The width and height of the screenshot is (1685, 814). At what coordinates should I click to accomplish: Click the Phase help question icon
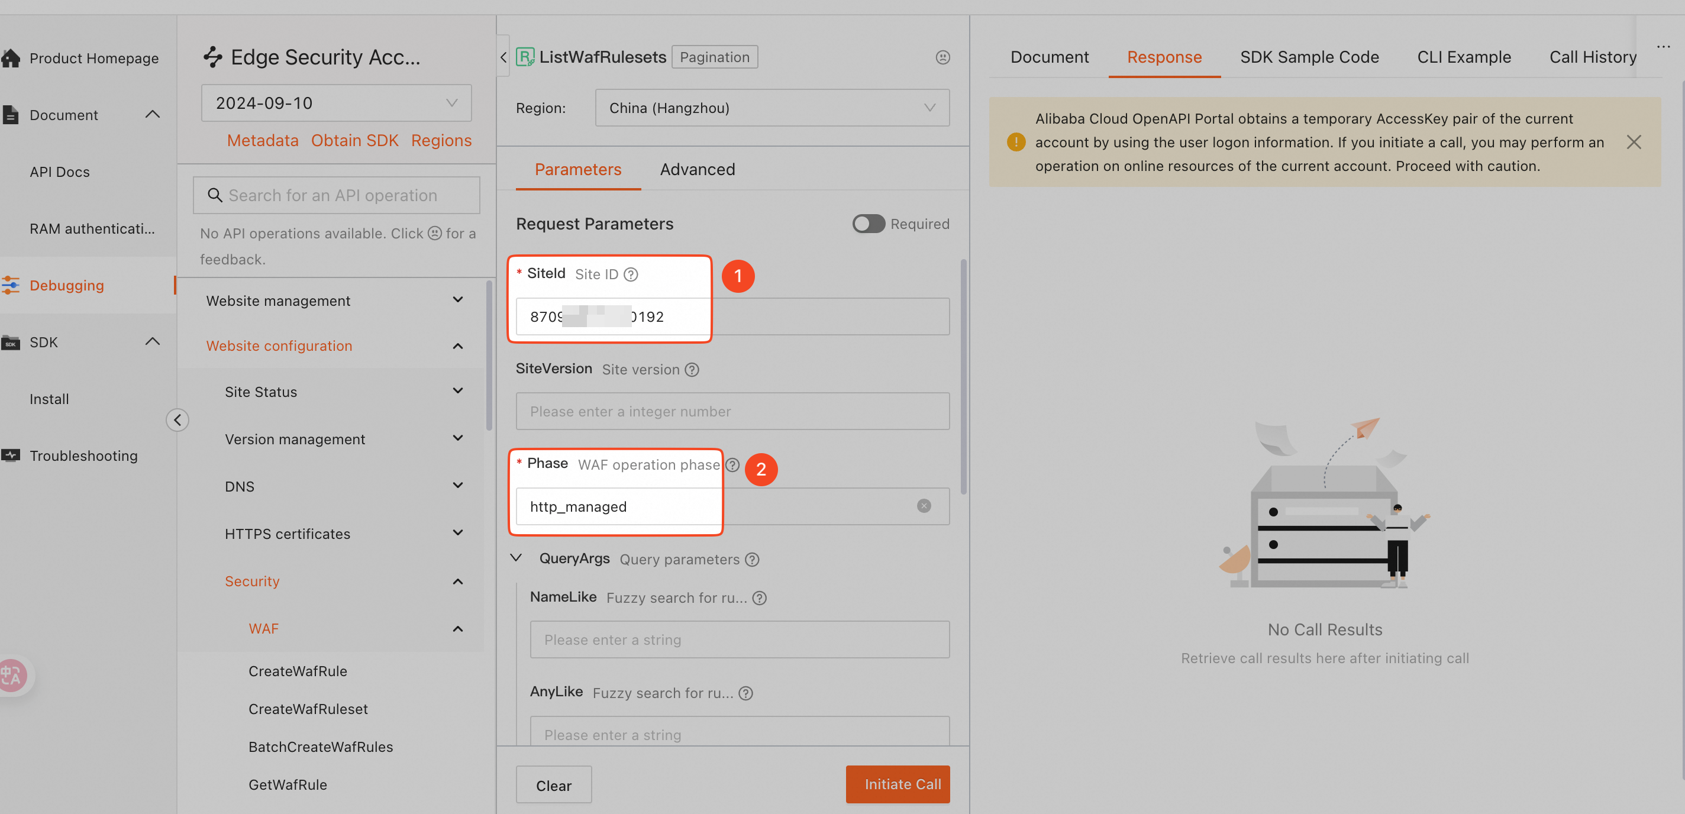732,465
